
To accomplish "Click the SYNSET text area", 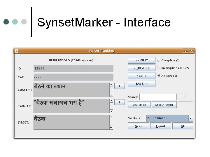I will 71,122.
